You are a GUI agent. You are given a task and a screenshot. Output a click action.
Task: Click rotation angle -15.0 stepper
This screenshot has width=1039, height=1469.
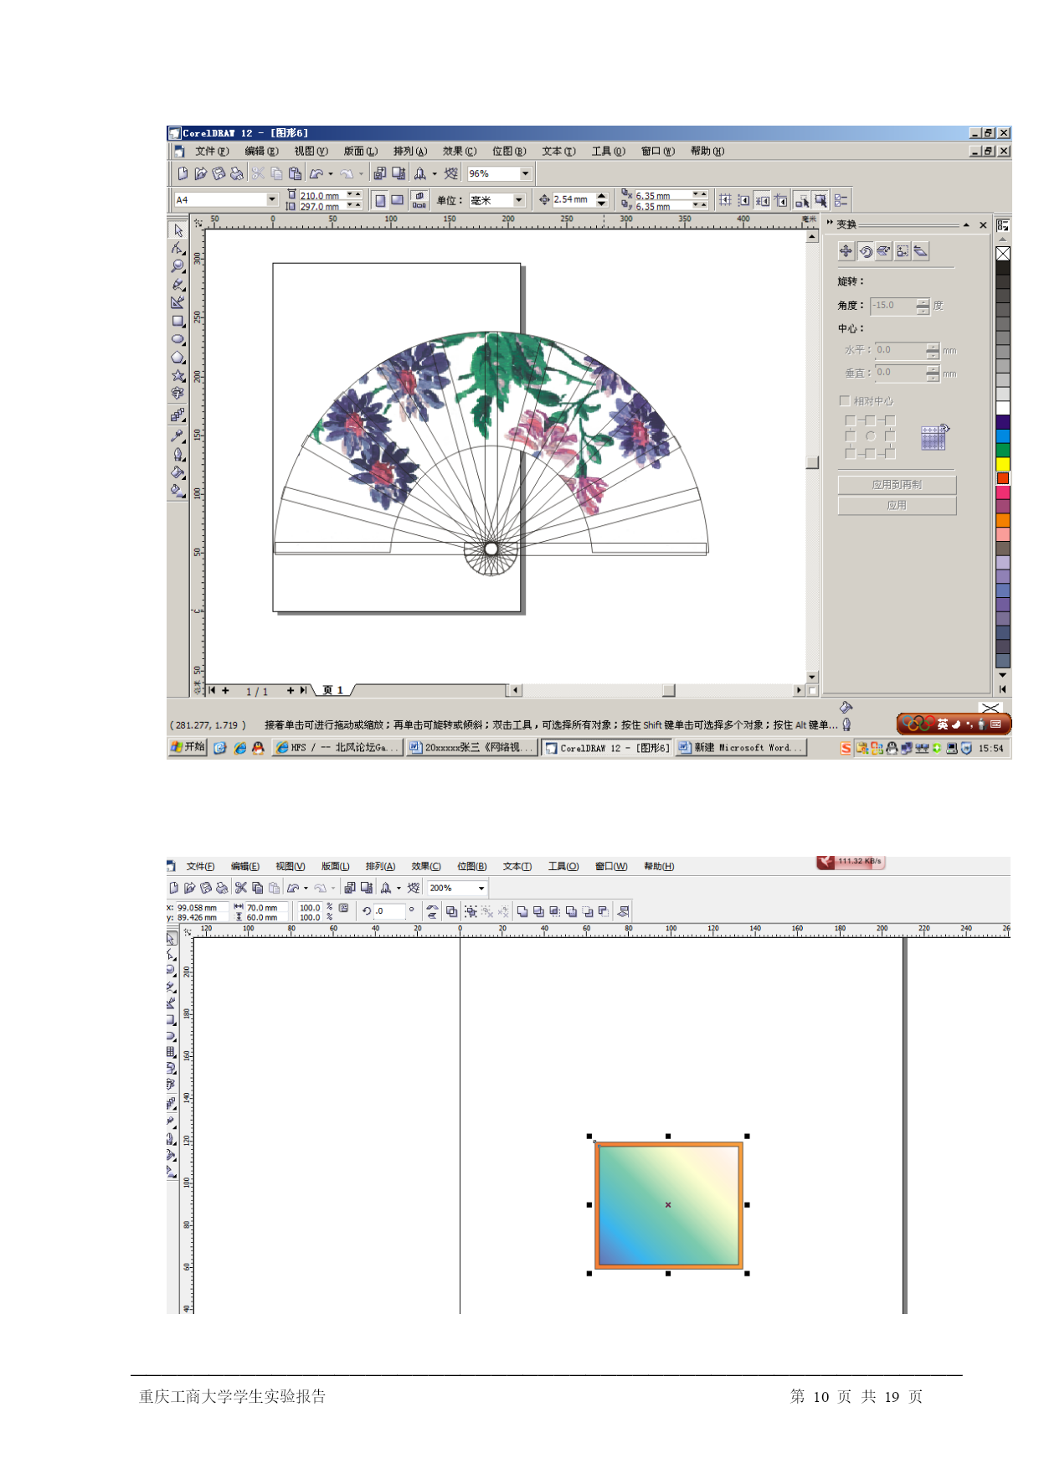923,306
